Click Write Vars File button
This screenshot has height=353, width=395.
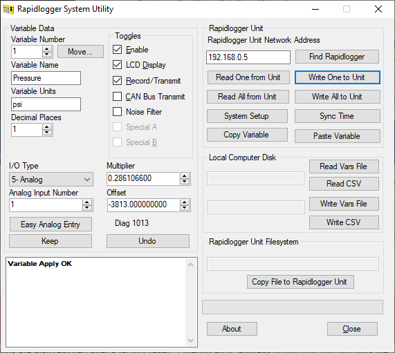pyautogui.click(x=344, y=204)
